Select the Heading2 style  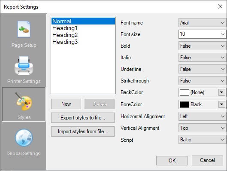(x=83, y=35)
